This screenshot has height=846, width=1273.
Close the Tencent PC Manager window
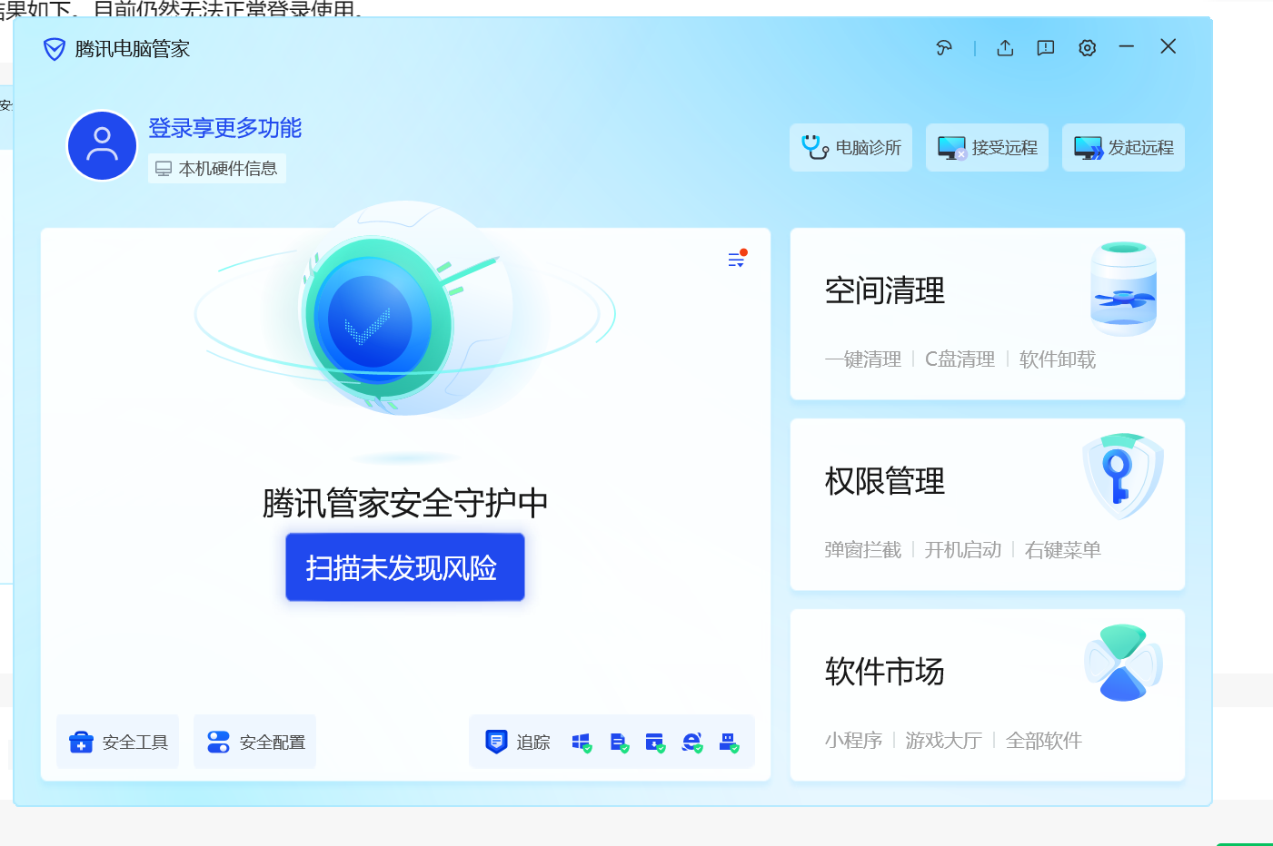[1169, 46]
